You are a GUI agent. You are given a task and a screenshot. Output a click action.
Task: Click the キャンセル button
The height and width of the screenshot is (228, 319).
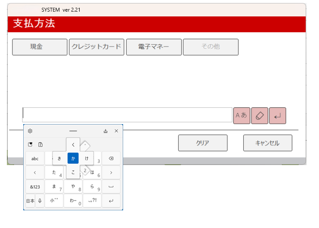tap(267, 143)
